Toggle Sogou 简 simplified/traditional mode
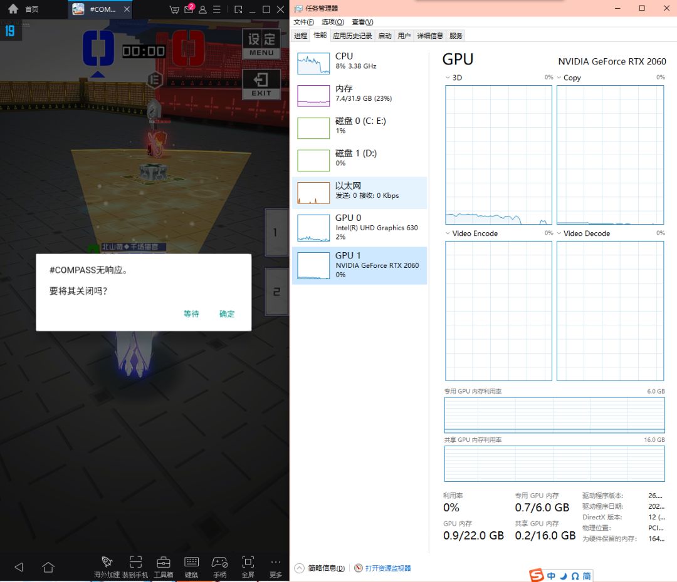 (x=586, y=576)
